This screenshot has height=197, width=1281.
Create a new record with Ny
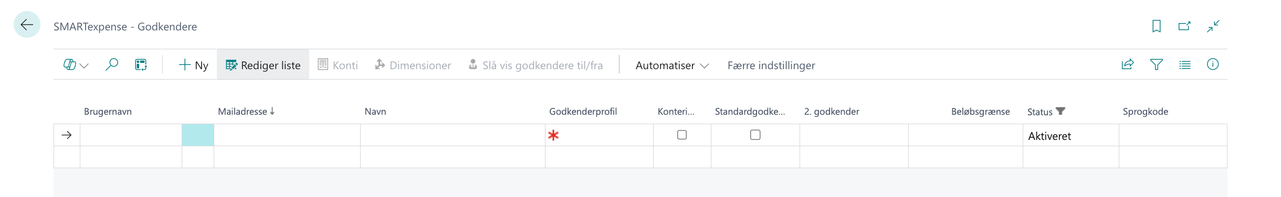click(x=194, y=65)
